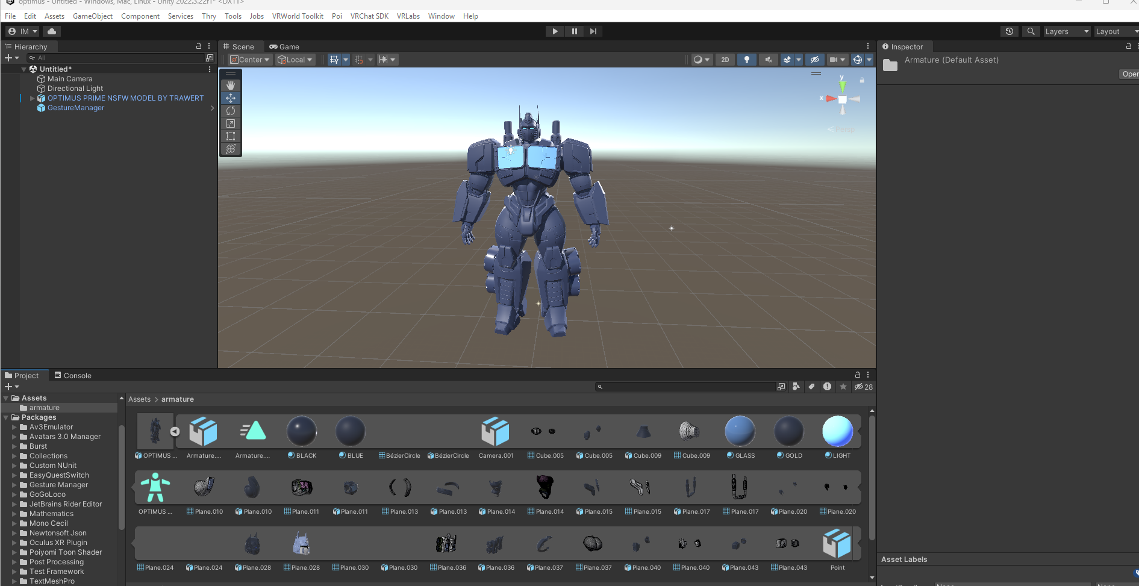The height and width of the screenshot is (586, 1139).
Task: Select the armature folder under Assets
Action: coord(44,408)
